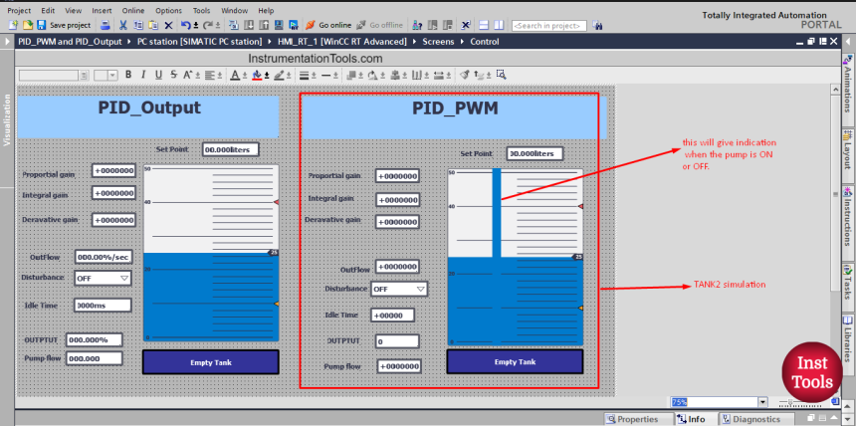Split editor space horizontally icon
856x426 pixels.
tap(484, 25)
